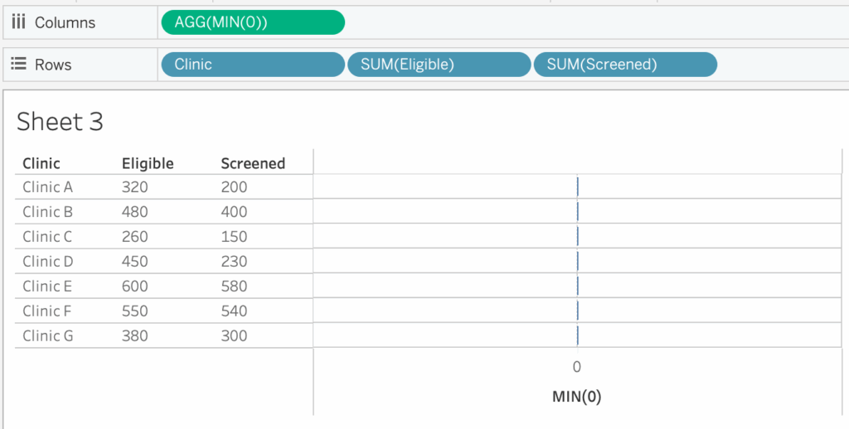
Task: Select the Clinic A row label
Action: tap(47, 187)
